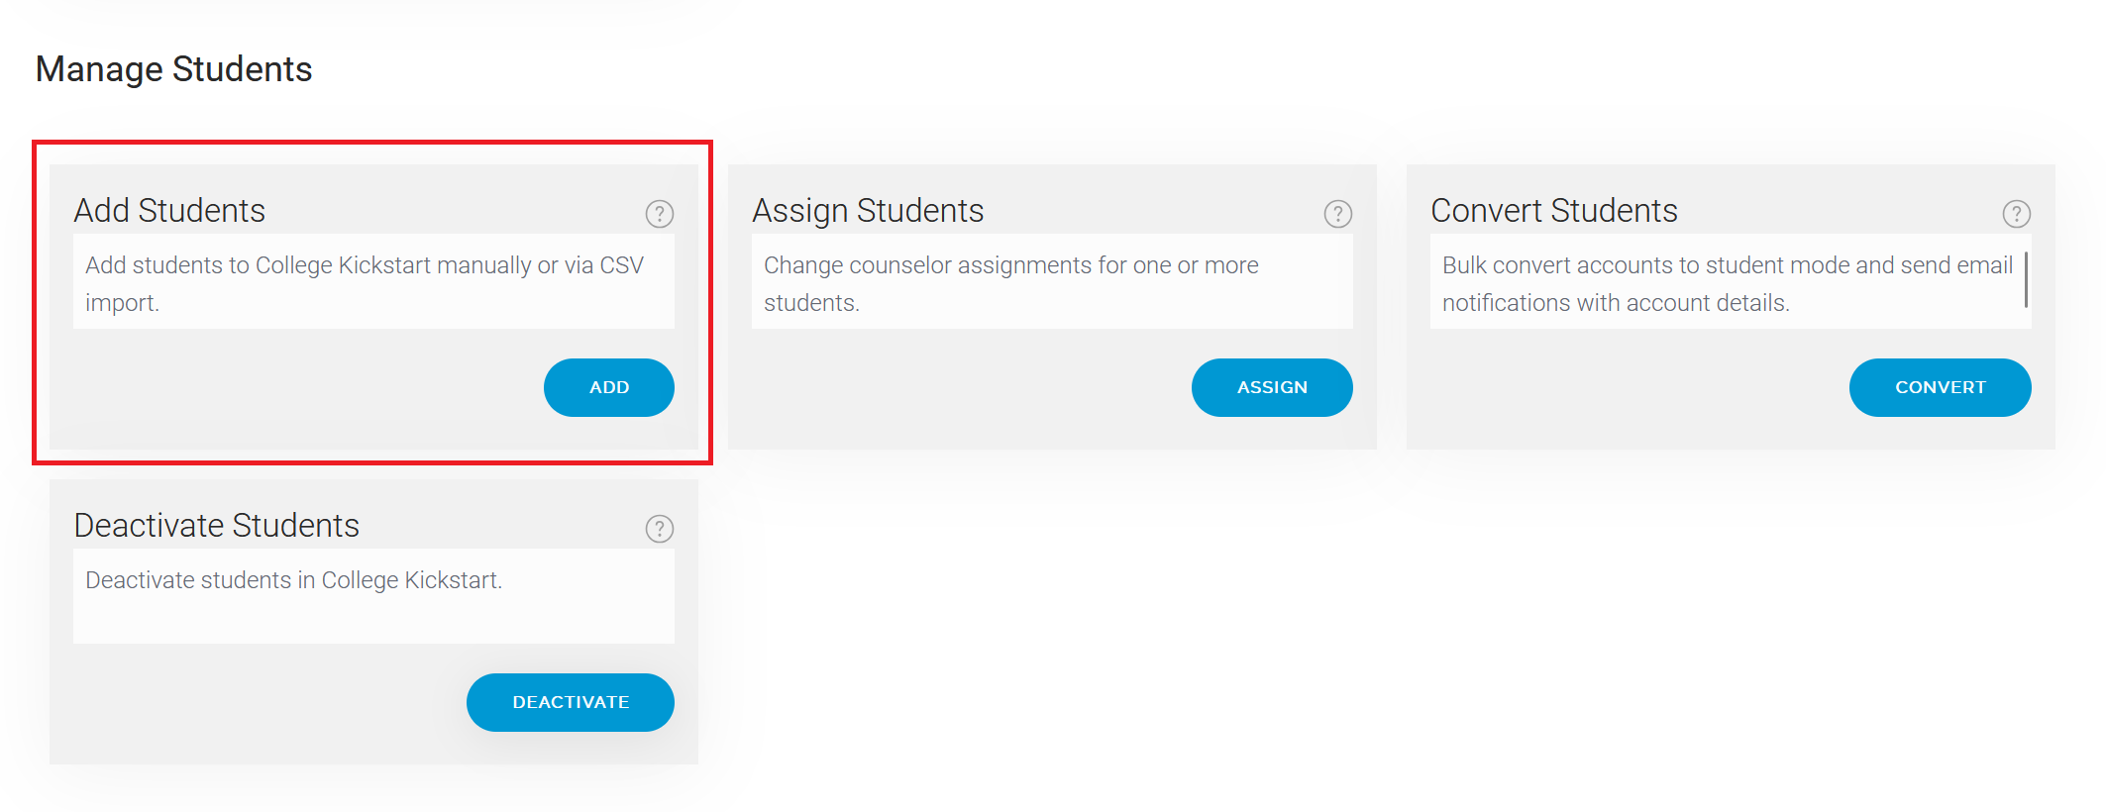2106x812 pixels.
Task: Select the Assign Students card title
Action: 868,210
